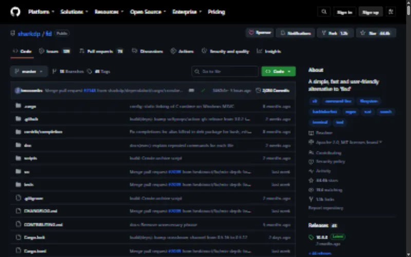The height and width of the screenshot is (257, 411).
Task: Click the Sponsor heart button
Action: click(x=260, y=33)
